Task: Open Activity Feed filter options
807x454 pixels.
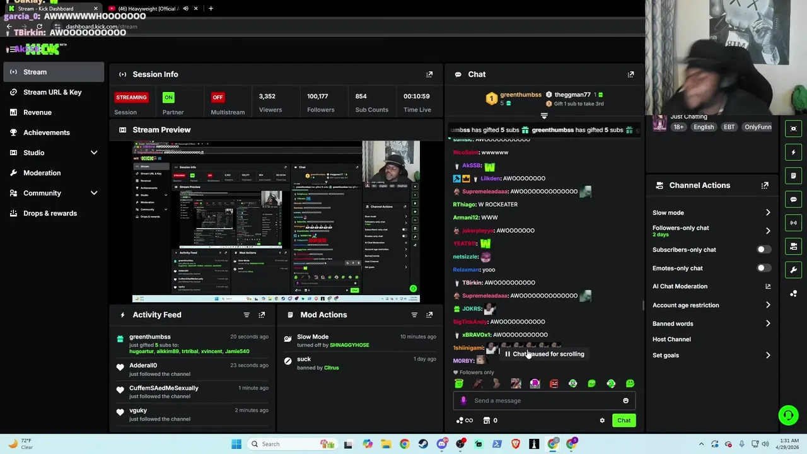Action: 247,315
